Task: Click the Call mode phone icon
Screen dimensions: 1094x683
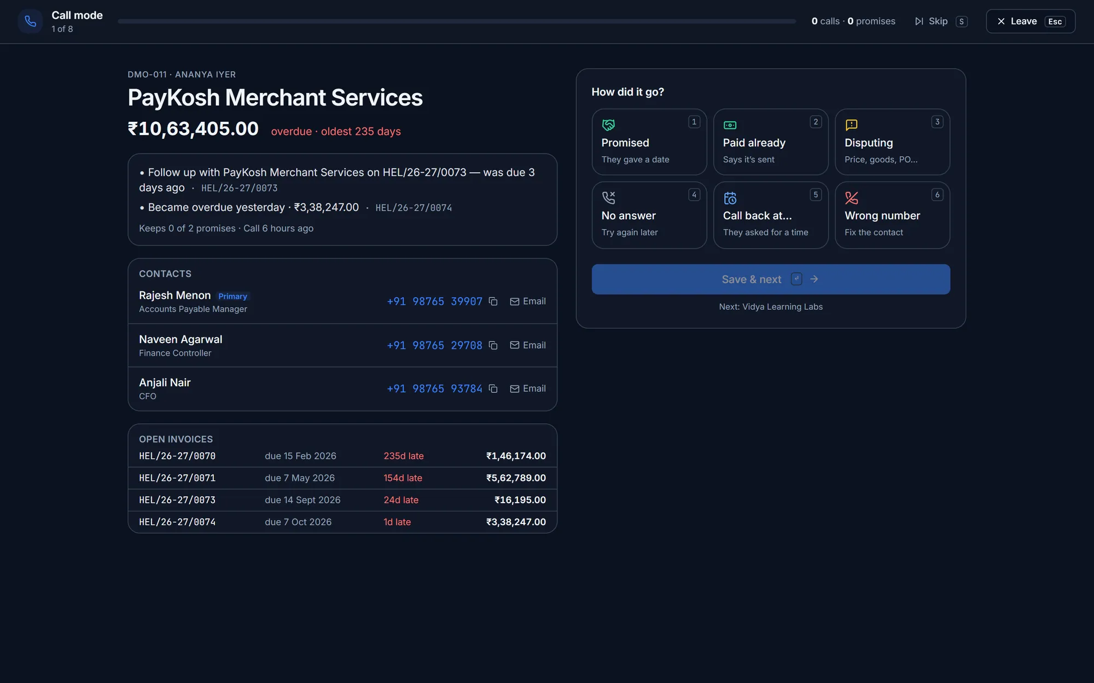Action: tap(31, 21)
